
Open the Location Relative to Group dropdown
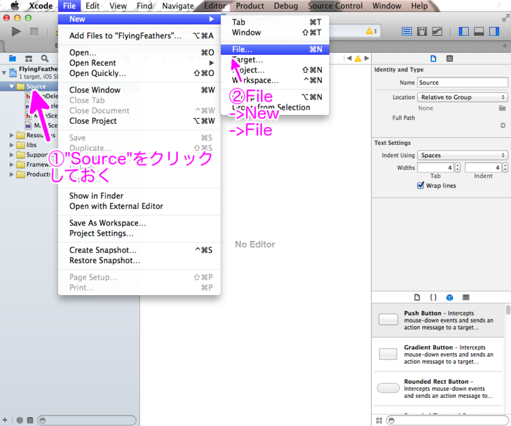pos(462,97)
